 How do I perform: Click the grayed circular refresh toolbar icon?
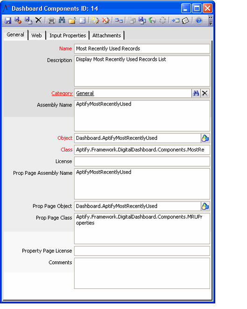tap(162, 20)
